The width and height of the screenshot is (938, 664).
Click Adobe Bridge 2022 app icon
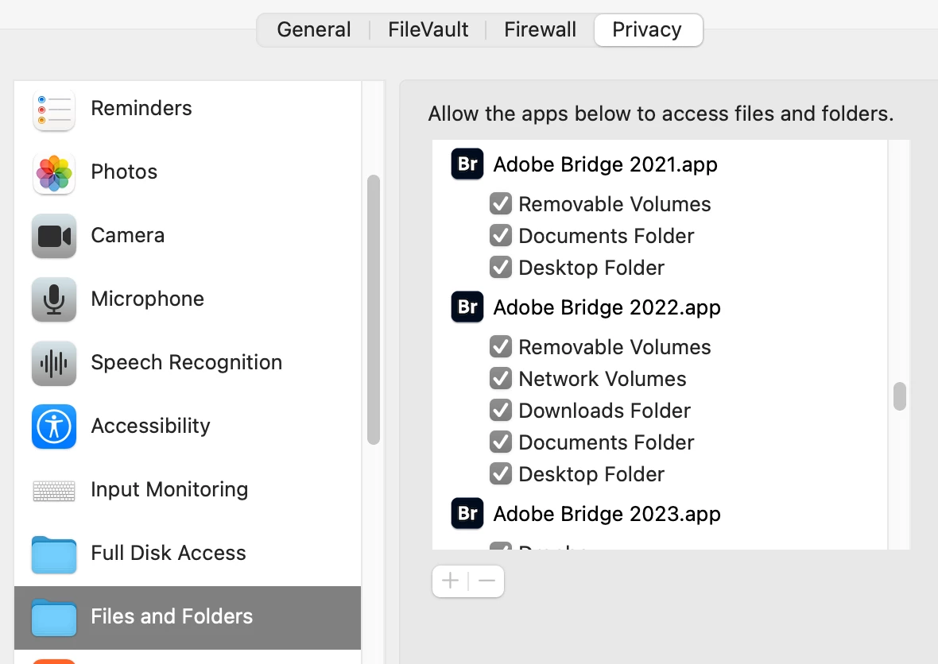pyautogui.click(x=467, y=307)
